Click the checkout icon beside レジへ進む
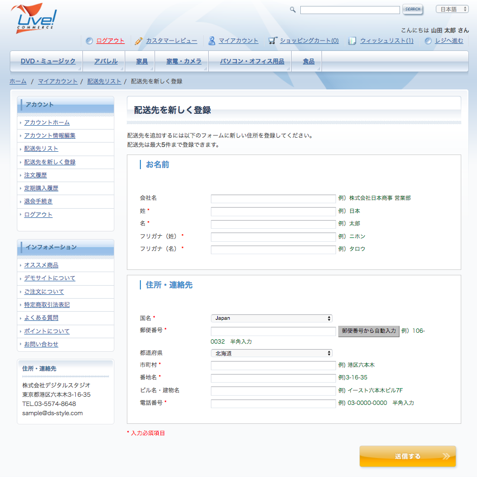This screenshot has width=477, height=477. pyautogui.click(x=428, y=41)
